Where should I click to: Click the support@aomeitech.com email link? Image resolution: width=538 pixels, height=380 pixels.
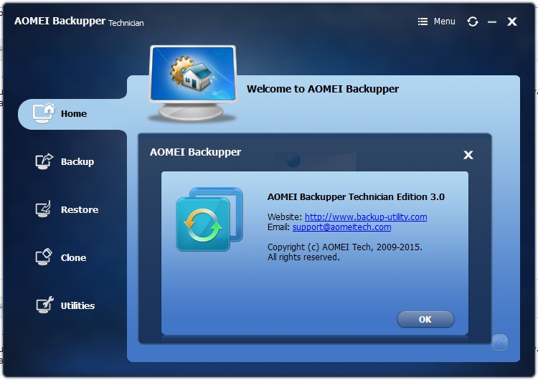coord(341,227)
